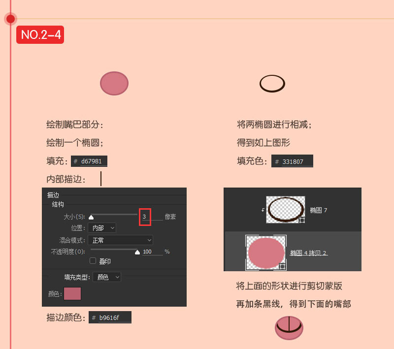Click the stroke 颜色 color swatch
Screen dimensions: 394x349
(72, 294)
